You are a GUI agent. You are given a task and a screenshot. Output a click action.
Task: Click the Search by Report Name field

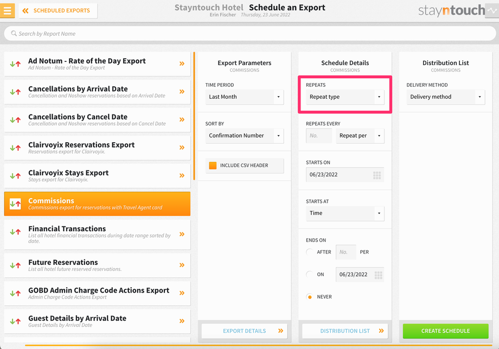pyautogui.click(x=250, y=34)
